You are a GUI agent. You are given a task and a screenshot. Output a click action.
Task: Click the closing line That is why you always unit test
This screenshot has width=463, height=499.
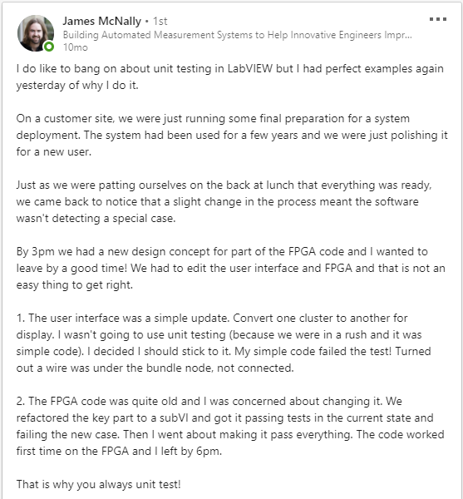pos(99,484)
